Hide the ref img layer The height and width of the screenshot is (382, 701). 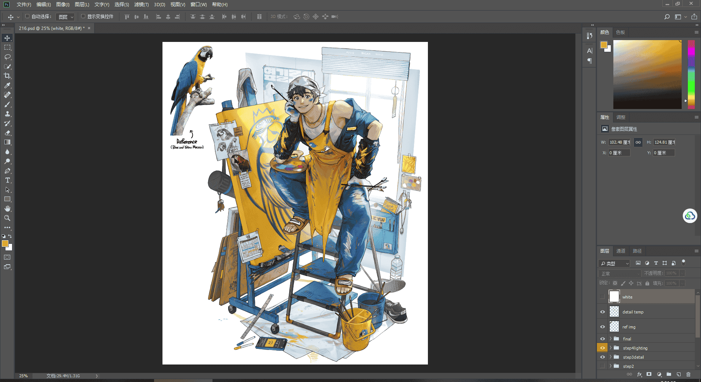[602, 327]
